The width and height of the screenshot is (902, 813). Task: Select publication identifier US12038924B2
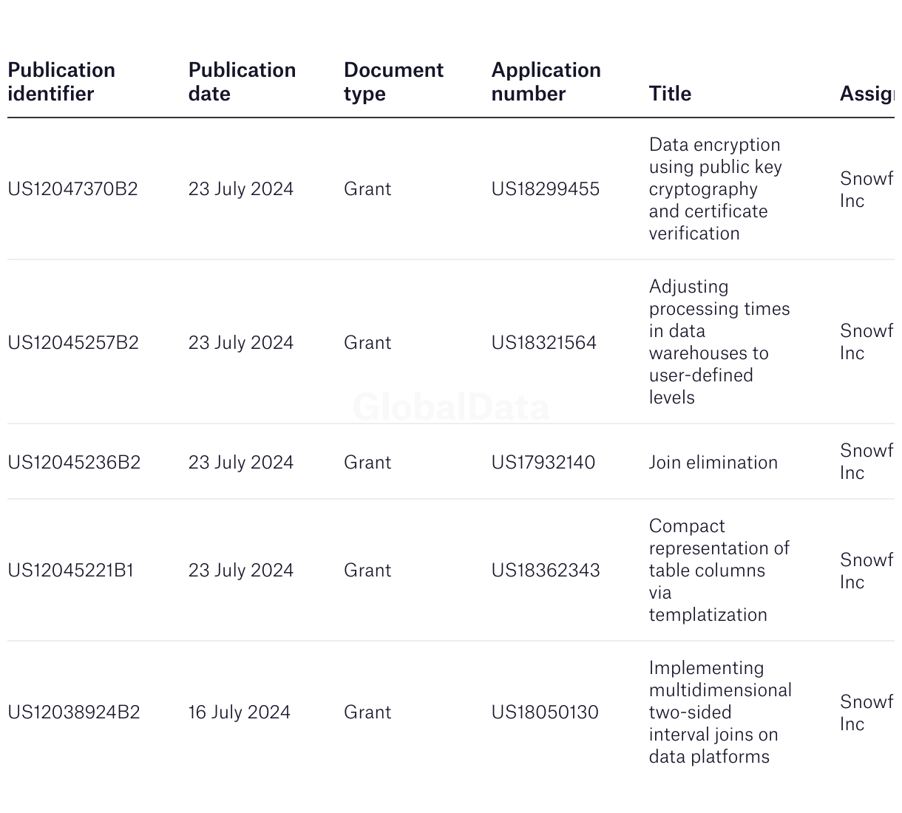click(x=73, y=712)
